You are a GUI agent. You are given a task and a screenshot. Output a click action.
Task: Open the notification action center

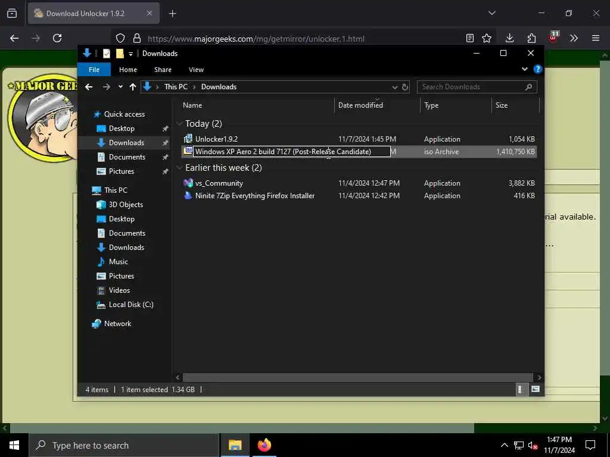[x=590, y=445]
